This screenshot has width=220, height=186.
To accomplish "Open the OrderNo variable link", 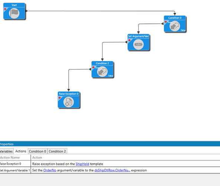I will (50, 170).
